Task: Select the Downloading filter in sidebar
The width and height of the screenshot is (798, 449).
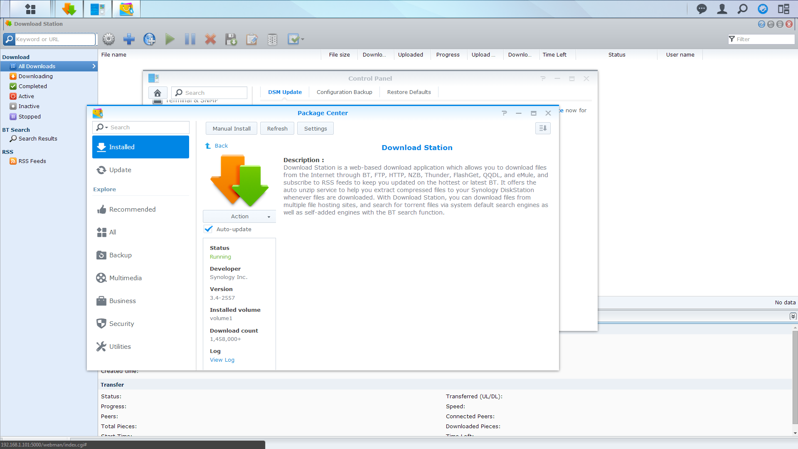Action: pyautogui.click(x=49, y=76)
